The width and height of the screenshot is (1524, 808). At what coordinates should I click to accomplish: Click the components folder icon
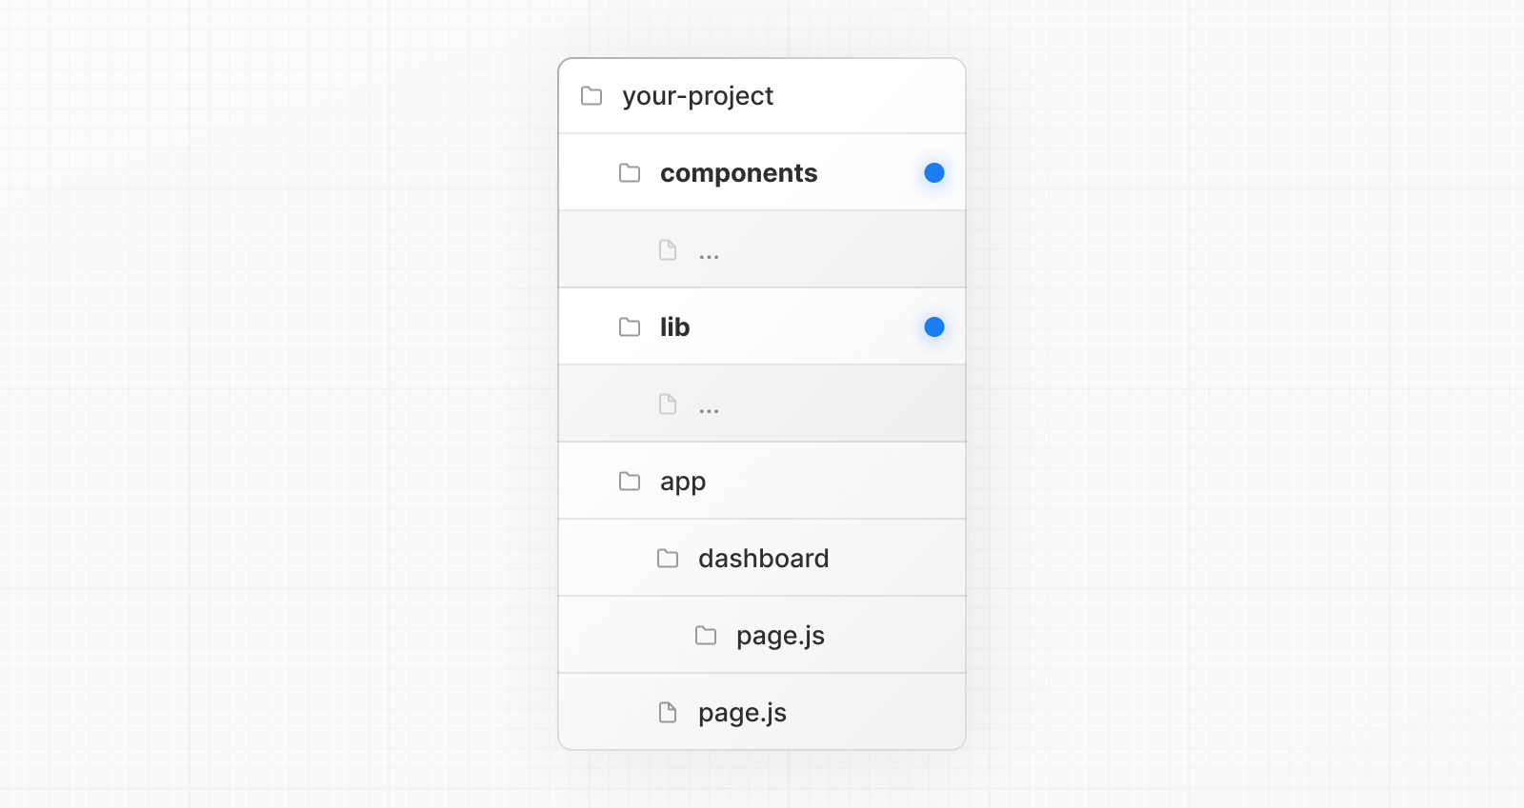point(630,173)
